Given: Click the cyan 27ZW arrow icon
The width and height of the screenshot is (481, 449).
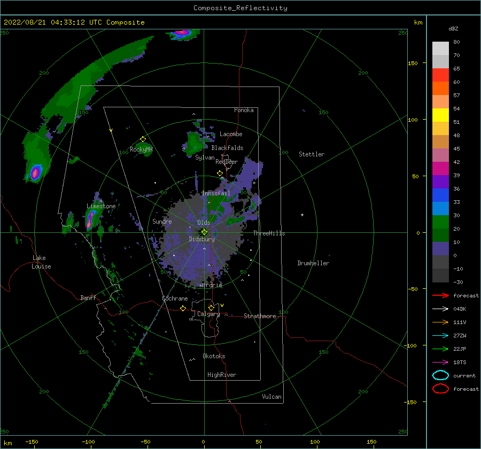Looking at the screenshot, I should (440, 336).
